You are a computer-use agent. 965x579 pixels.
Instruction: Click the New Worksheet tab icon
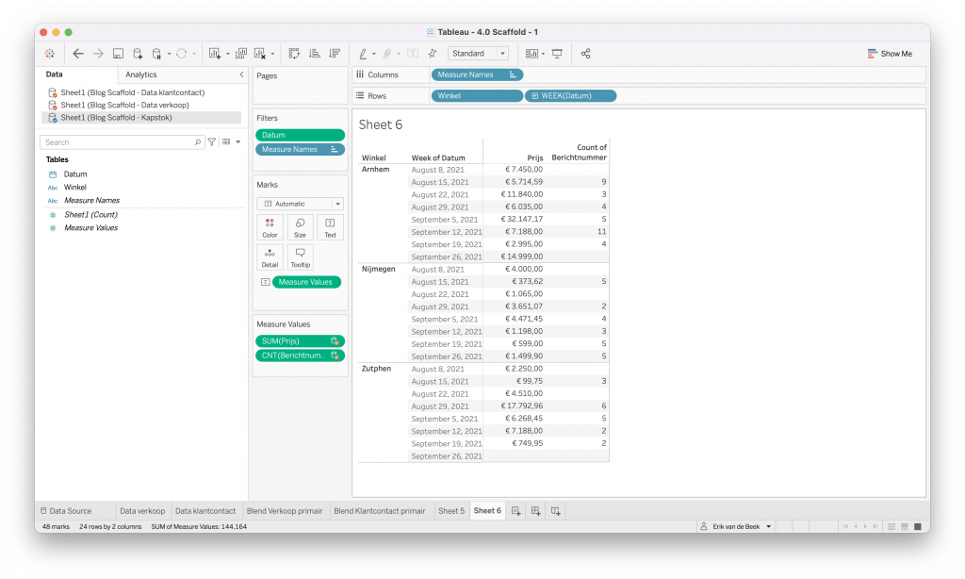click(515, 511)
